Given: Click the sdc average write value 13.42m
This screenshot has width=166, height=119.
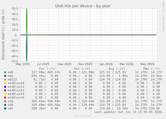Looking at the screenshot, I should pos(122,108).
